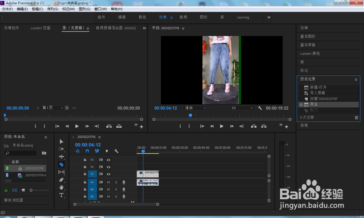Select 导入剪辑 history state

[x=317, y=93]
